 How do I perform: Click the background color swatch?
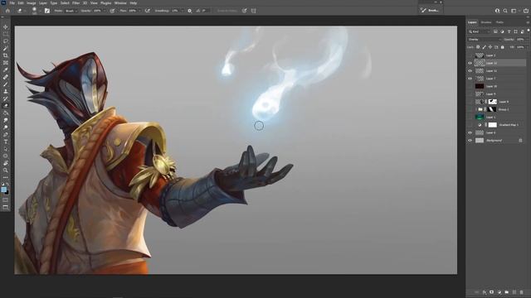click(x=7, y=192)
